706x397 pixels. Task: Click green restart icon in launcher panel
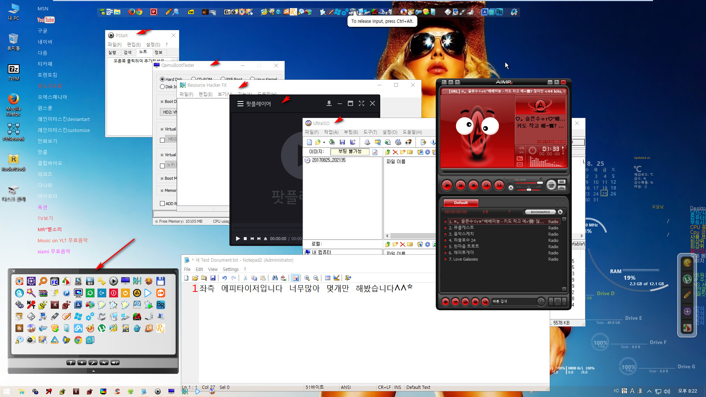(x=90, y=293)
